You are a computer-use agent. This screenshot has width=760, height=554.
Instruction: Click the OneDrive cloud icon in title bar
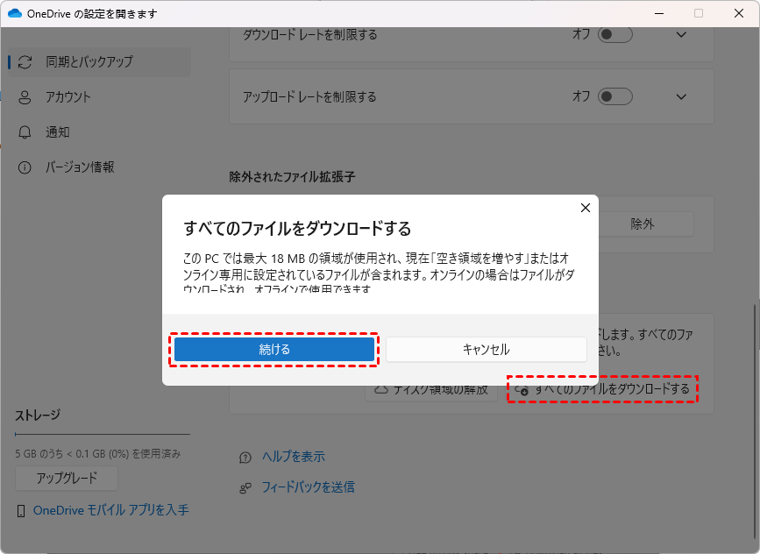coord(15,13)
